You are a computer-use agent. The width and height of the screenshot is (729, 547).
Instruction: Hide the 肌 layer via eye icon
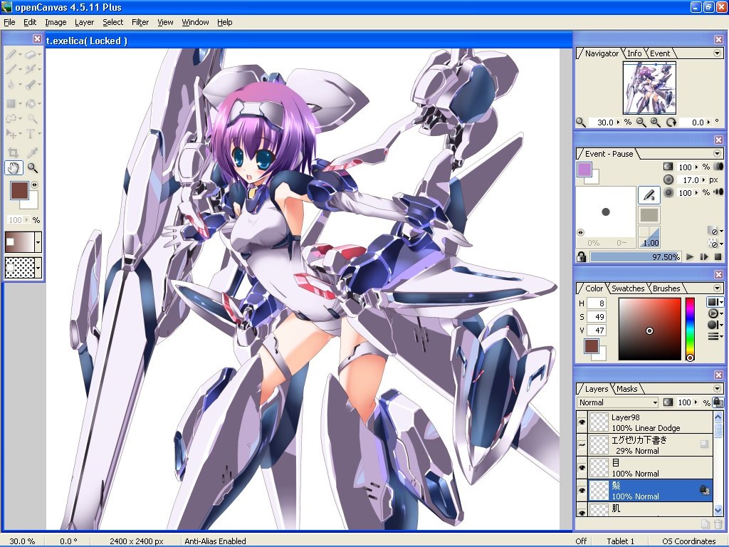coord(582,511)
